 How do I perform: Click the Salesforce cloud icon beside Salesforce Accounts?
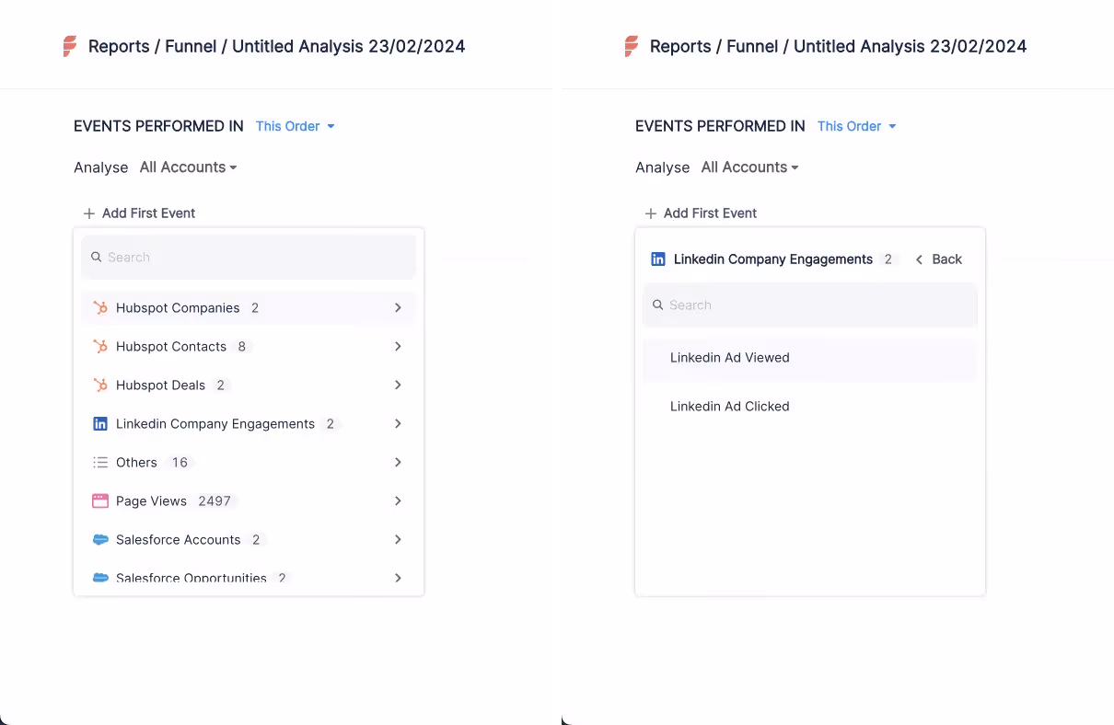click(x=100, y=539)
